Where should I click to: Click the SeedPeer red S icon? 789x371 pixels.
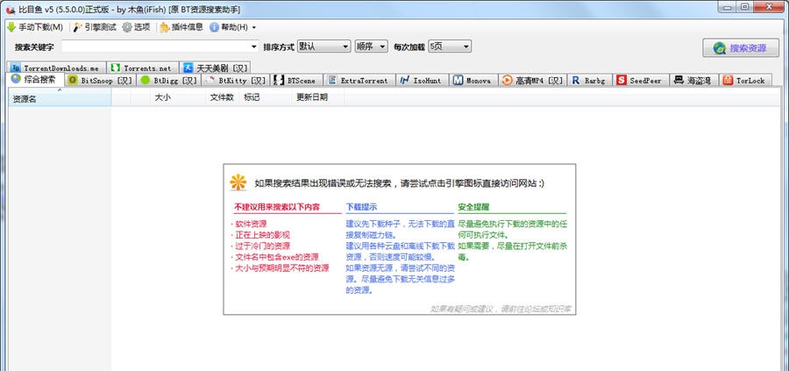(x=622, y=80)
